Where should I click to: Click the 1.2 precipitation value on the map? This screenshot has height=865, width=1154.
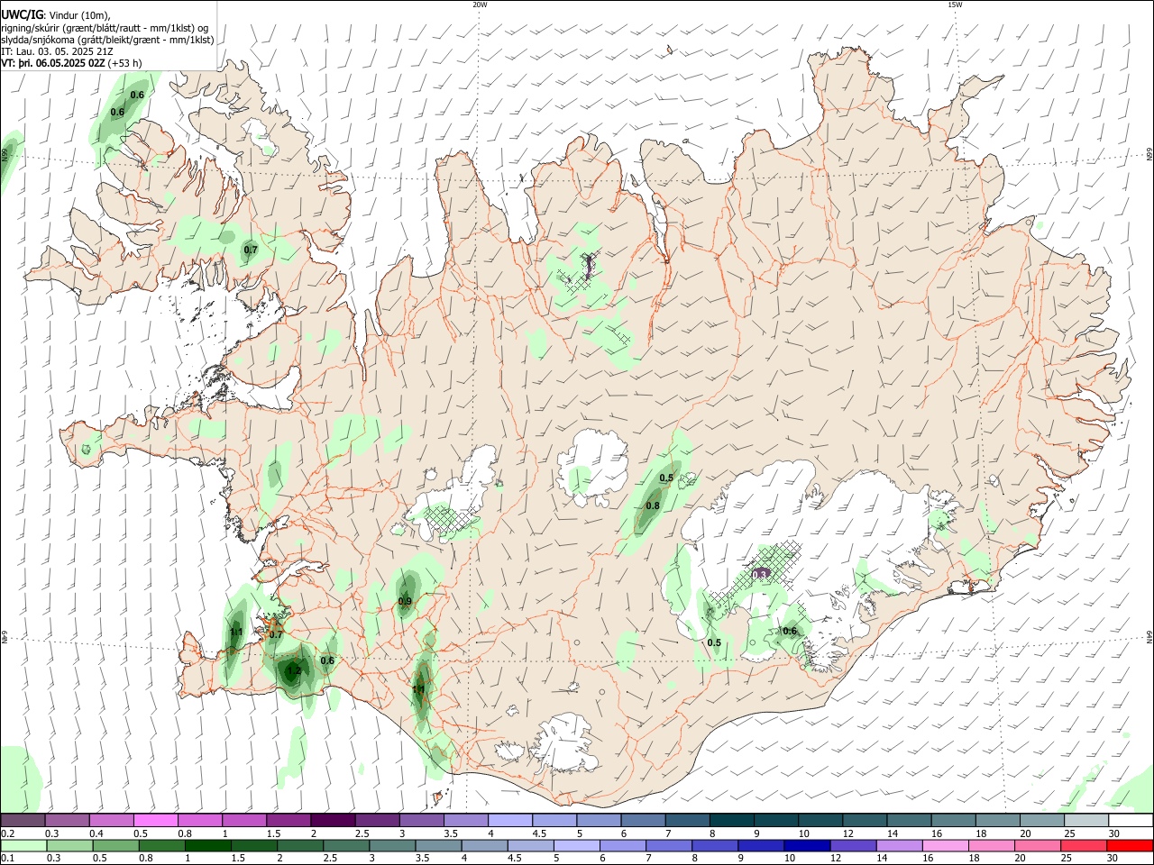click(293, 671)
